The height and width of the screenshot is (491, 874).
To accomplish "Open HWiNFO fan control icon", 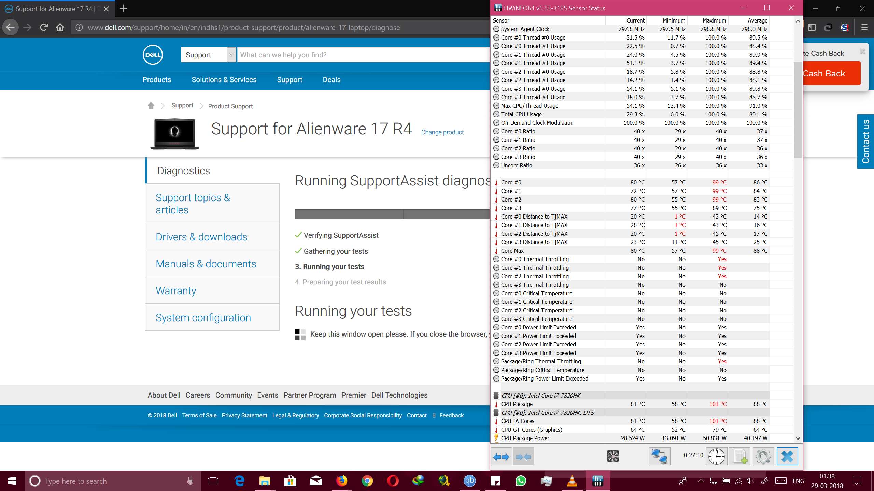I will pos(613,457).
